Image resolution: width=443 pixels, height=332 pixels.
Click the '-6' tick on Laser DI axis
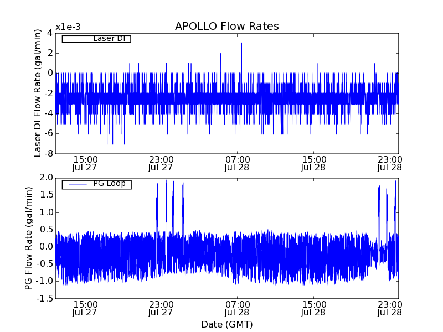point(48,133)
